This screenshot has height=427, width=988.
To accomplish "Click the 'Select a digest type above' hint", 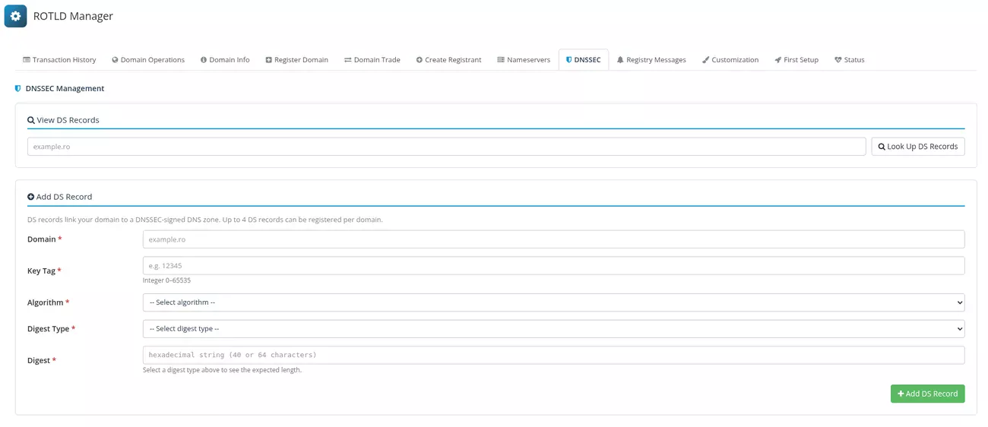I will click(x=222, y=370).
